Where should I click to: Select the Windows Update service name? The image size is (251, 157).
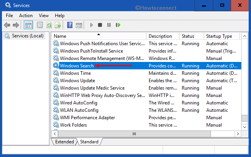click(x=77, y=80)
